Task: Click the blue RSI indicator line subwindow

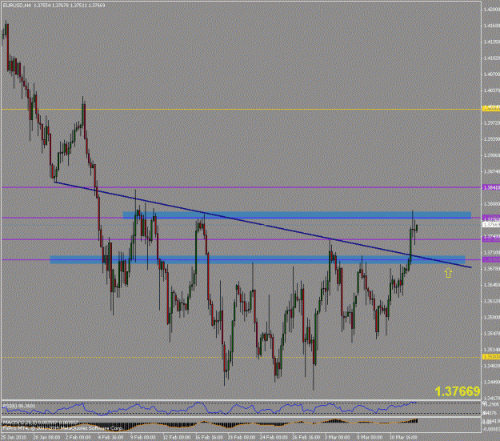Action: (241, 408)
